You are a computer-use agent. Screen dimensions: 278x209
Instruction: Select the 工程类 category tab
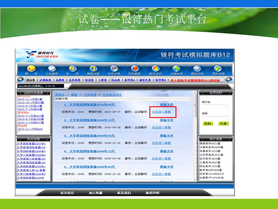point(102,80)
